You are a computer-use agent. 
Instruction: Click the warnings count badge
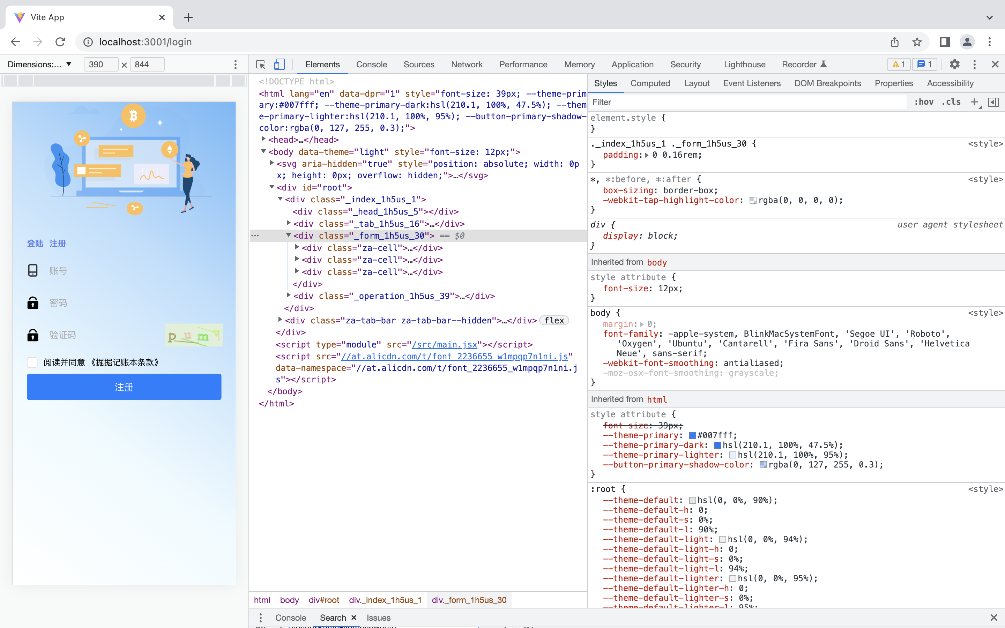tap(899, 65)
